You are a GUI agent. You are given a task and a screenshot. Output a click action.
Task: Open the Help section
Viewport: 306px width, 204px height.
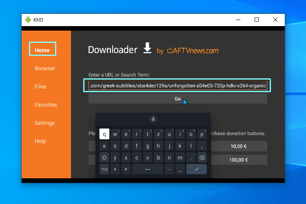click(40, 141)
